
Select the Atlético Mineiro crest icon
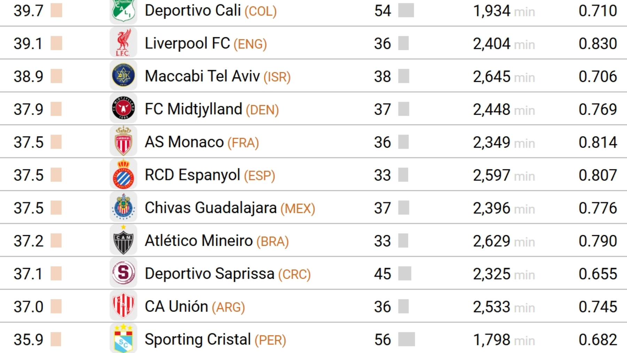pos(123,240)
